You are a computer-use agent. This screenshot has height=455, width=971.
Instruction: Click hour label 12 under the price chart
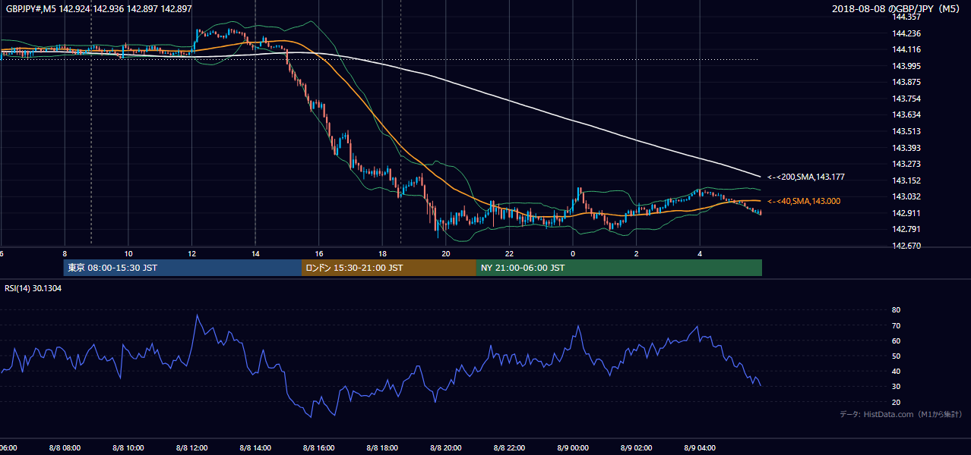(191, 253)
